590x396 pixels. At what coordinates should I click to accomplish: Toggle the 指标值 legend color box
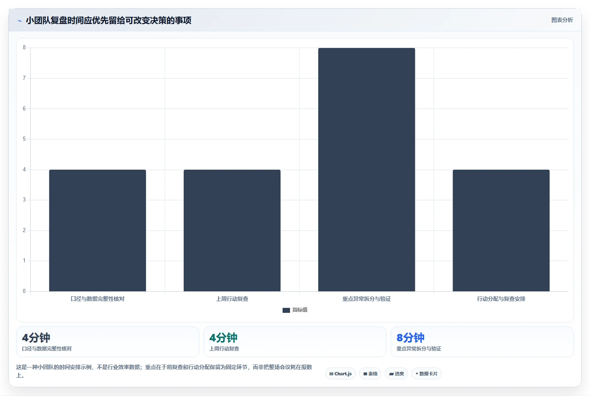(286, 310)
